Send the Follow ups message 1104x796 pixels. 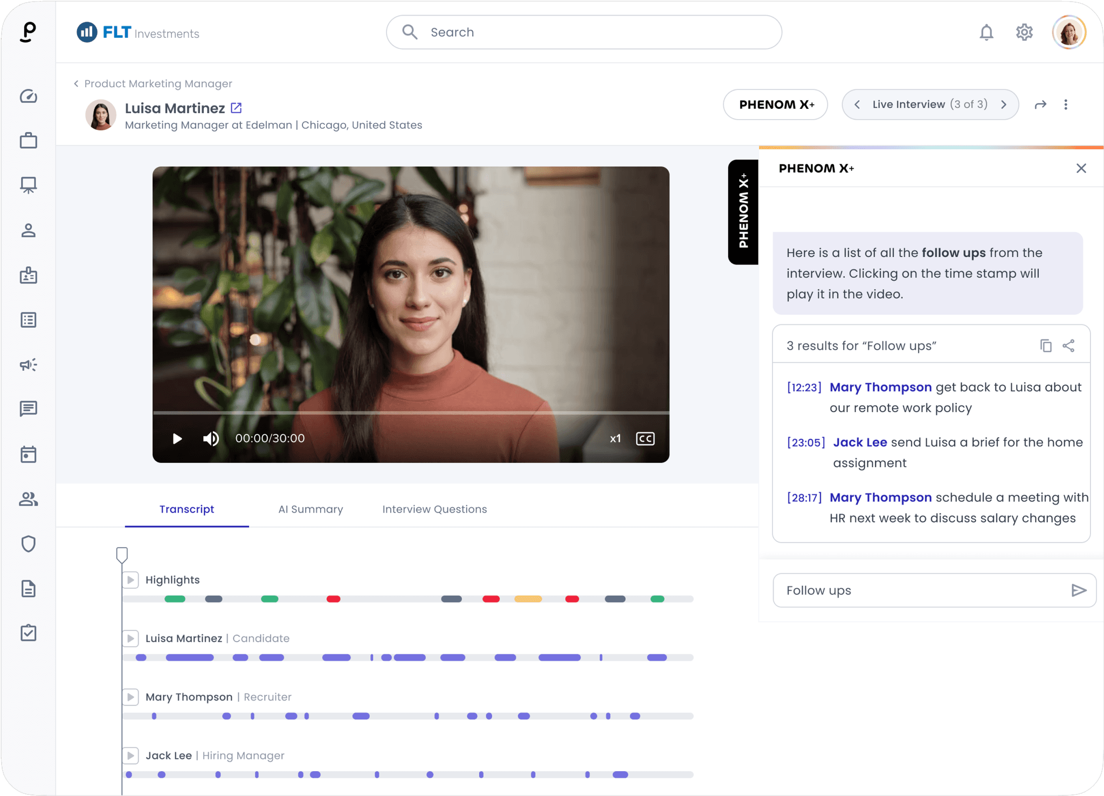pyautogui.click(x=1078, y=590)
